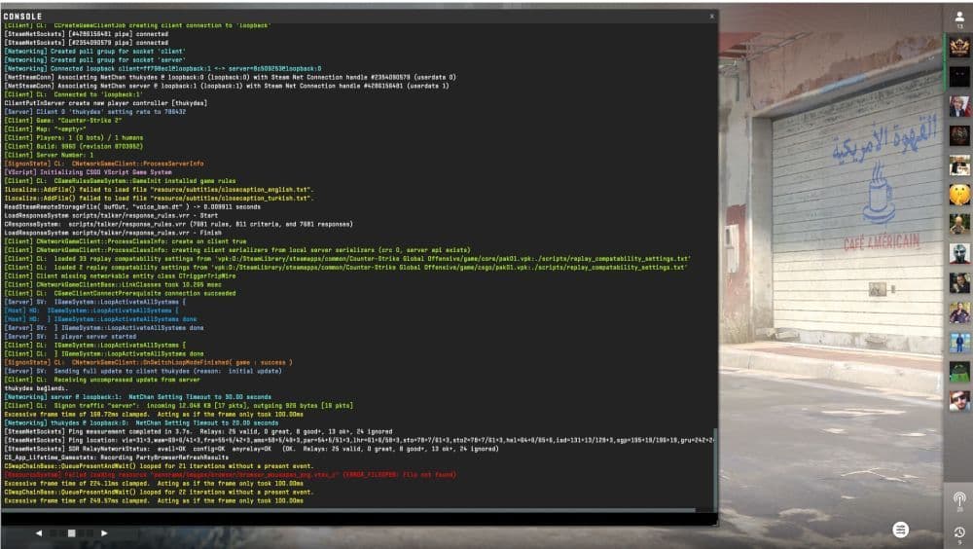Click the third friend avatar in sidebar

[959, 106]
